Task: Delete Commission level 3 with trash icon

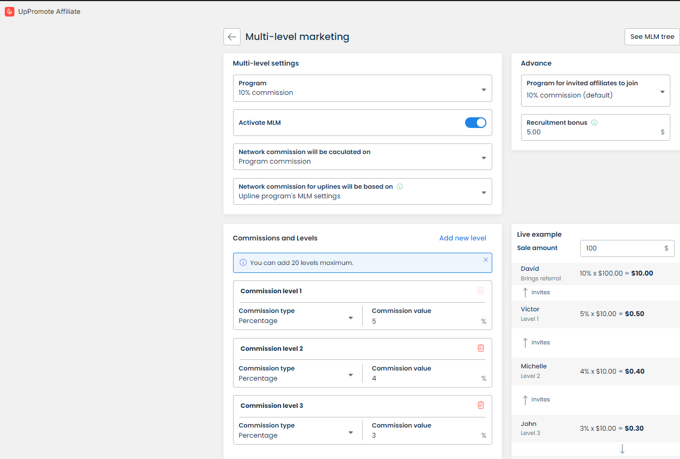Action: click(x=481, y=405)
